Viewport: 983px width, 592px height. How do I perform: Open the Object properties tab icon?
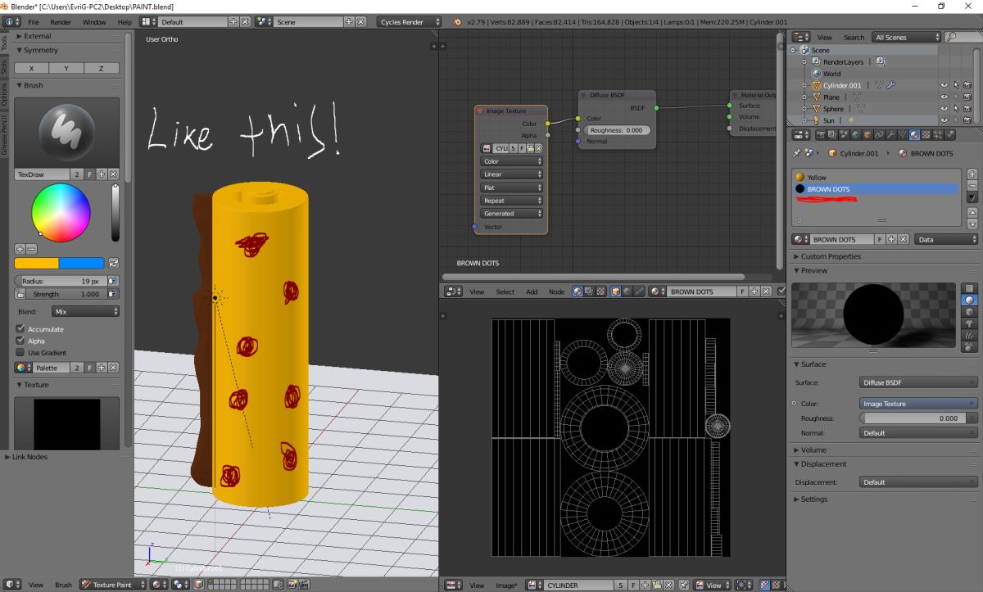(x=868, y=134)
